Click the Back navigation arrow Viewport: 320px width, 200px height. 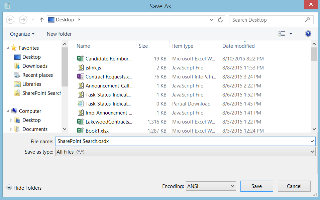10,20
